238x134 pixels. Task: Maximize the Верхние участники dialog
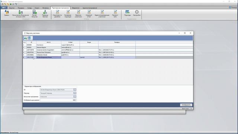click(x=185, y=33)
